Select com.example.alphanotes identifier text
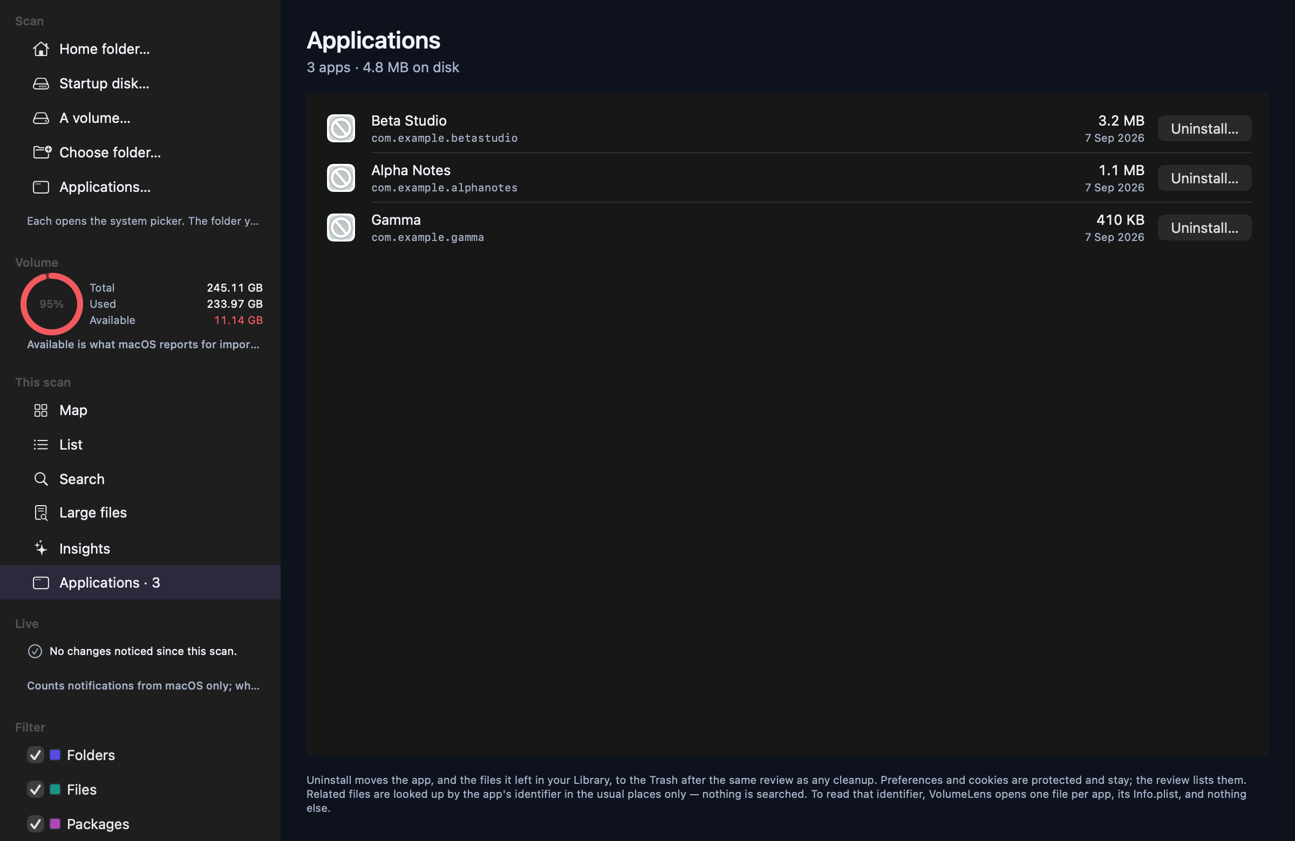The width and height of the screenshot is (1295, 841). 444,188
